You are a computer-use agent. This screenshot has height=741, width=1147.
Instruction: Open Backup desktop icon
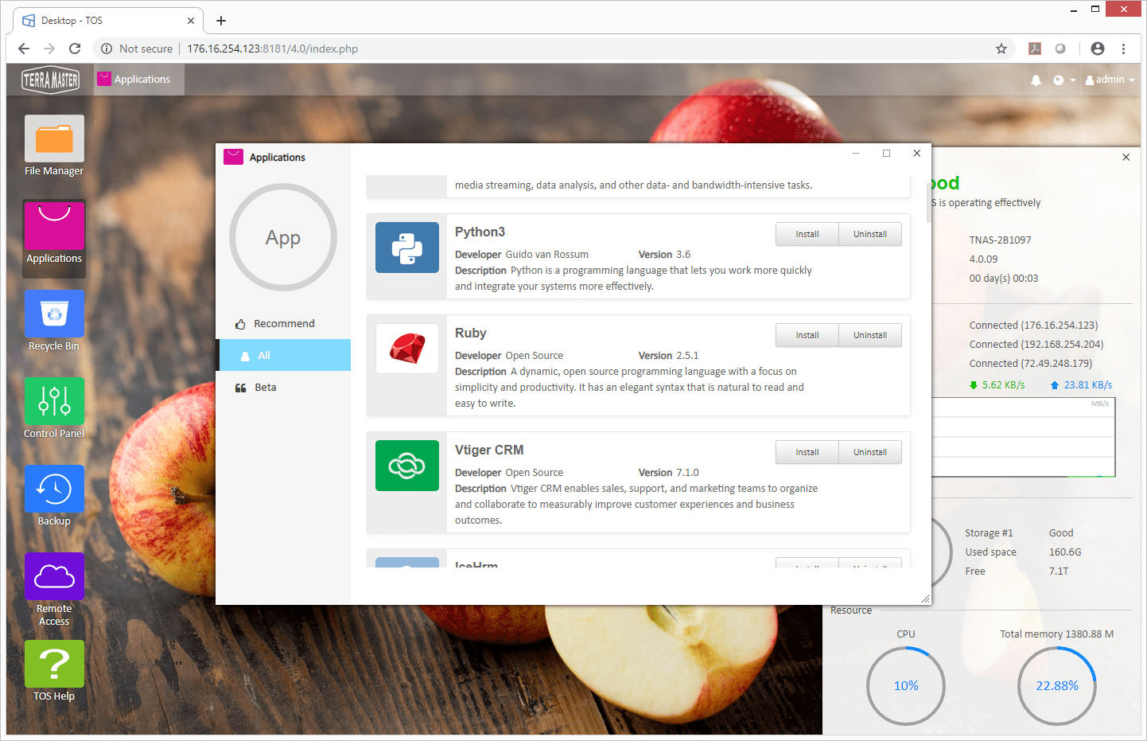pos(54,497)
